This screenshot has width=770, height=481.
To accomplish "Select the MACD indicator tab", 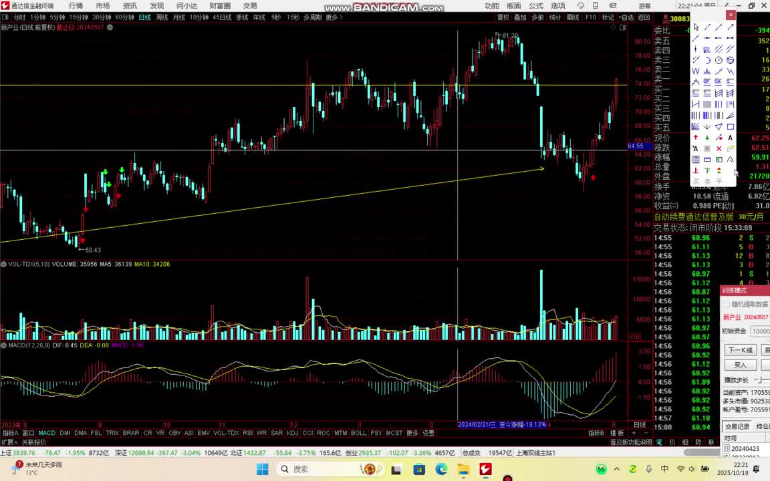I will (47, 433).
